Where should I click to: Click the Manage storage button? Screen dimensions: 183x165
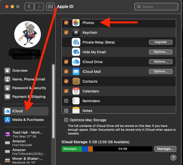[x=165, y=149]
